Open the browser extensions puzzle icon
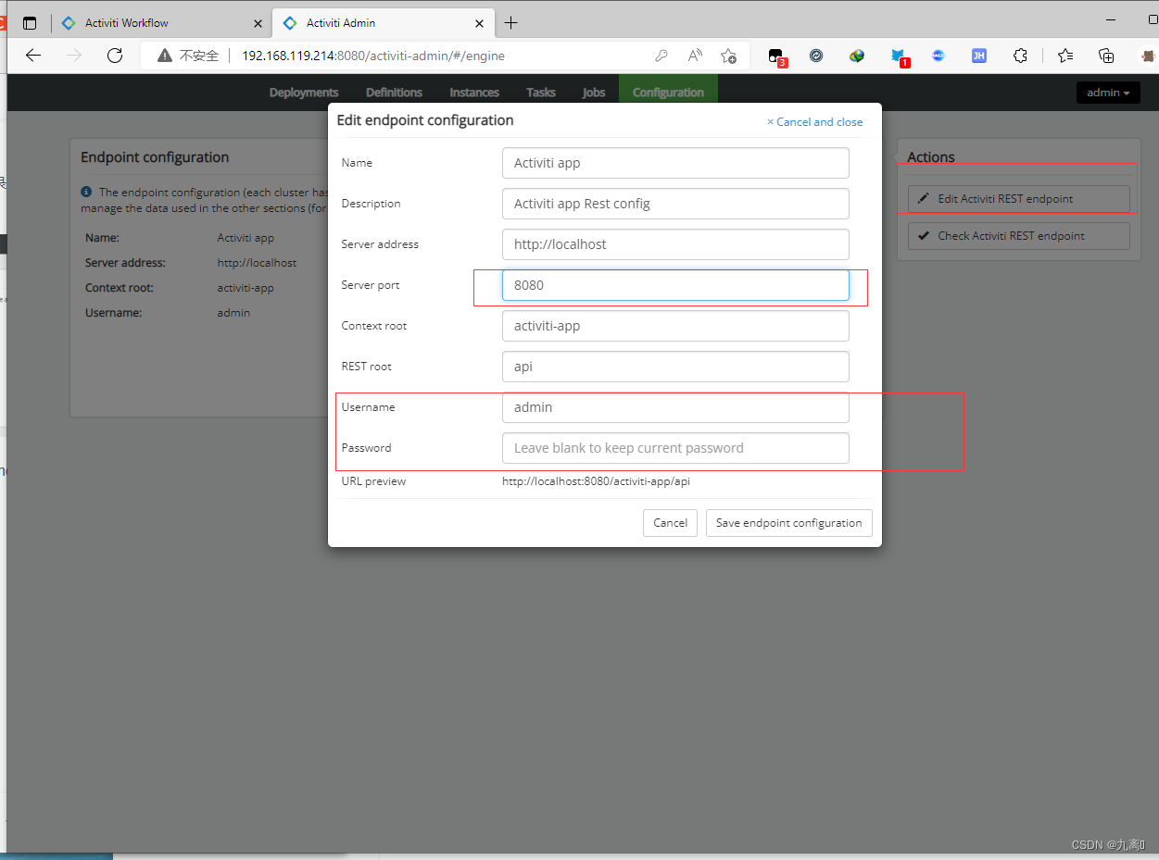 [1020, 56]
